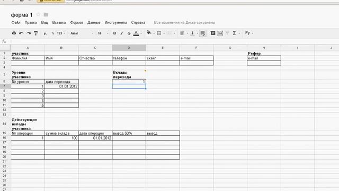
Task: Open the Инструменты menu
Action: click(115, 22)
